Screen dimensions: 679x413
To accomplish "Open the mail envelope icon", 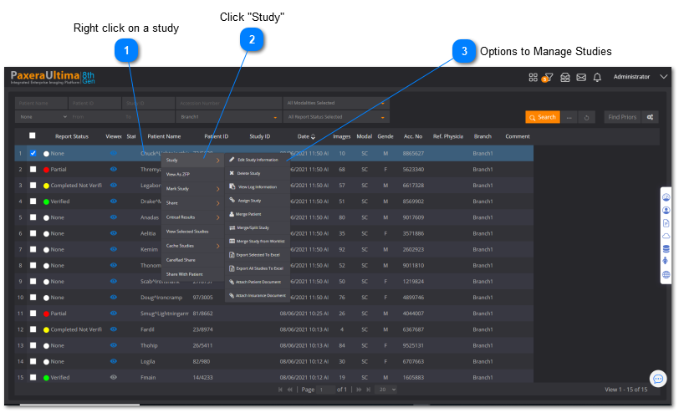I will (x=581, y=78).
